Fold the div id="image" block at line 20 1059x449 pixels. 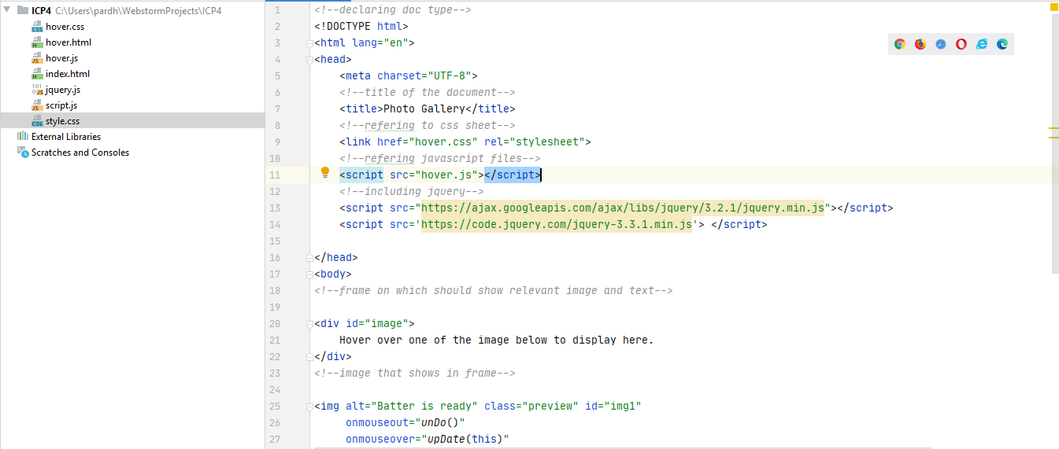[309, 323]
